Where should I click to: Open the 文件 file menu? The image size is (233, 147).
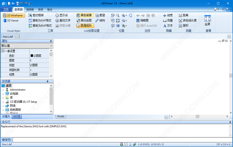click(x=6, y=9)
